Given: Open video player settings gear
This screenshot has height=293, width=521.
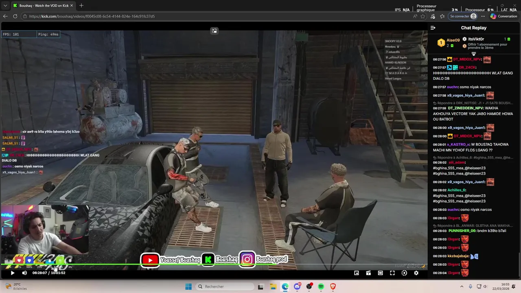Looking at the screenshot, I should click(416, 273).
